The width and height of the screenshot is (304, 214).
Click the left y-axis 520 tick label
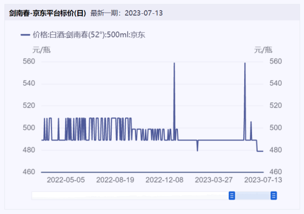tap(29, 106)
